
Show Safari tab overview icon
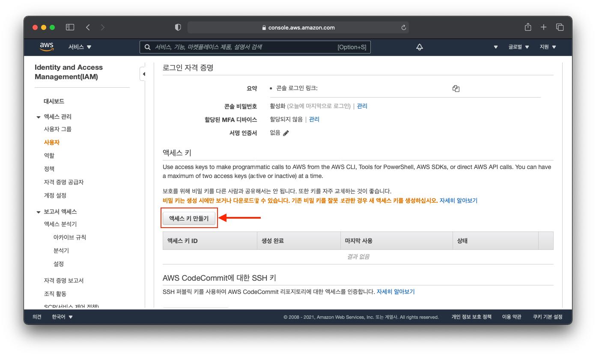point(560,27)
